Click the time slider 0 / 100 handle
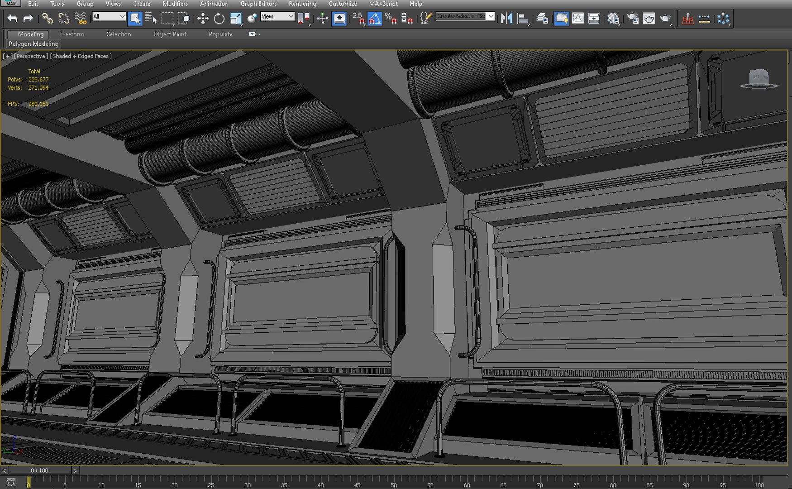Viewport: 792px width, 489px height. pos(39,470)
